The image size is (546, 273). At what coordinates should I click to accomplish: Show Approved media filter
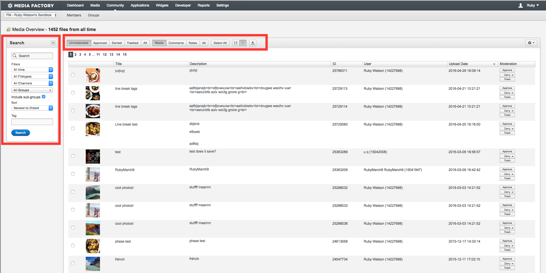click(x=100, y=43)
